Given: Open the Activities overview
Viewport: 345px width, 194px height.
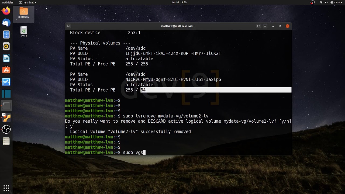Looking at the screenshot, I should [8, 2].
